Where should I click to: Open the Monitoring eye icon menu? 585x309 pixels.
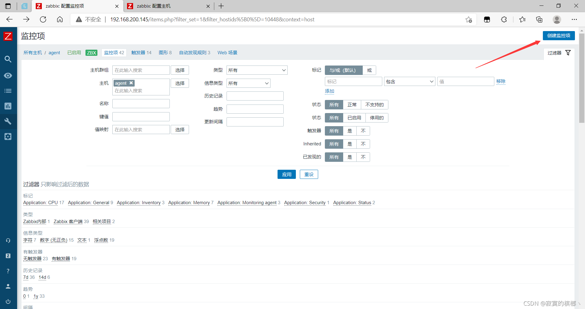click(8, 75)
